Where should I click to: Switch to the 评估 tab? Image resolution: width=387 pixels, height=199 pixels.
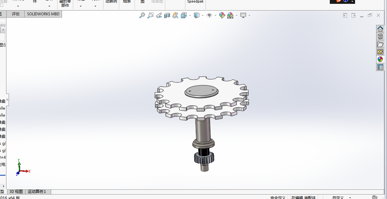click(x=16, y=14)
